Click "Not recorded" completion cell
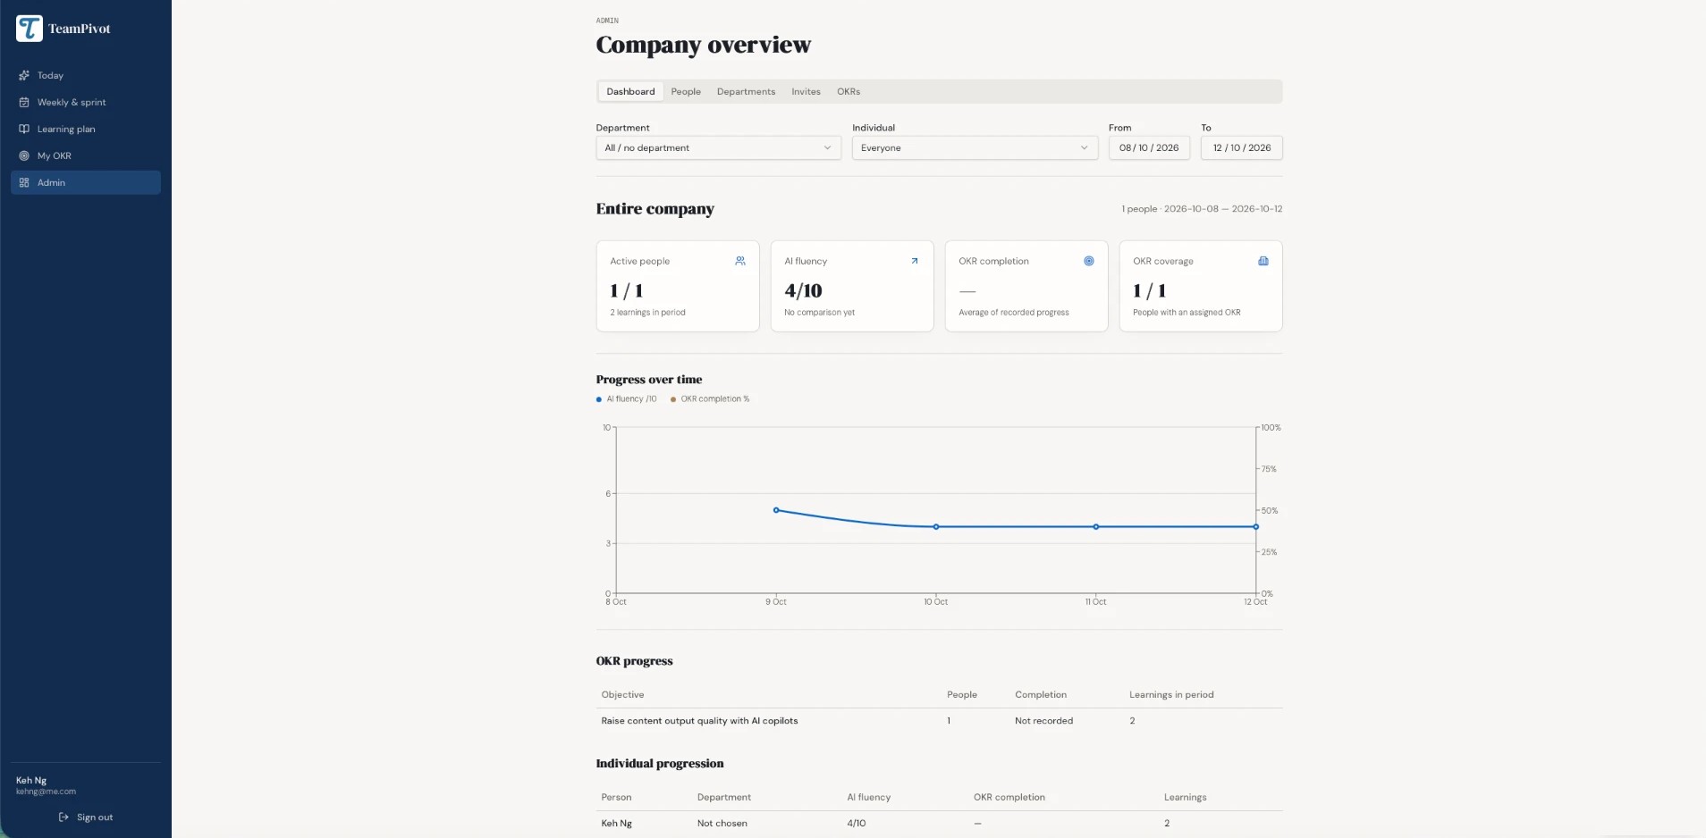1706x838 pixels. point(1043,720)
